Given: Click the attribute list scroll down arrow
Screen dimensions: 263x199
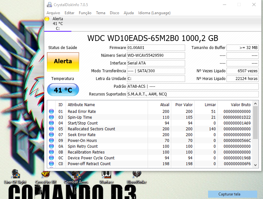Looking at the screenshot, I should (x=255, y=165).
